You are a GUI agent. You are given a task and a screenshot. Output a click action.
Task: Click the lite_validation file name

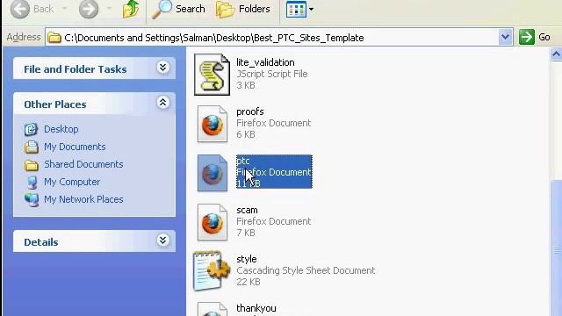(265, 62)
